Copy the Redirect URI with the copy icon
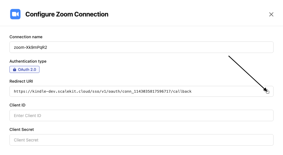Viewport: 283px width, 155px height. [x=267, y=91]
